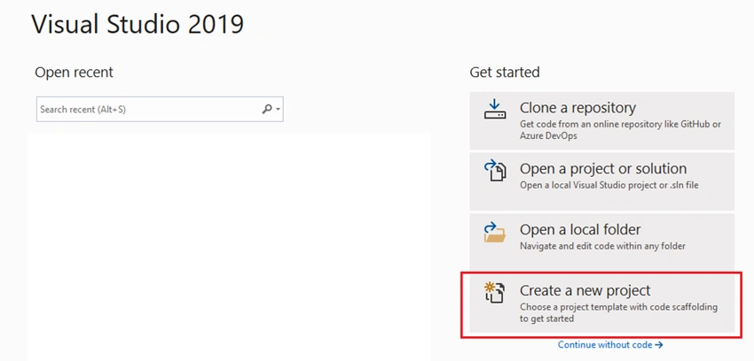Click the Clone a repository download icon
754x361 pixels.
pos(495,109)
